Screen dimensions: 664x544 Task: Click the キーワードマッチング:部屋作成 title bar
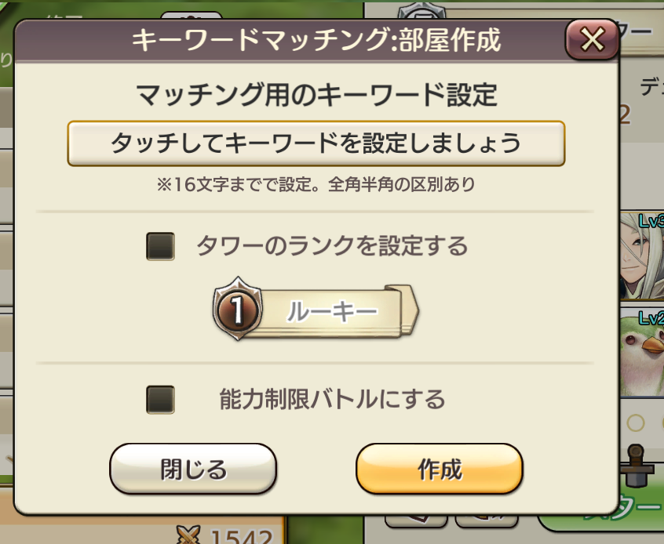pos(316,39)
